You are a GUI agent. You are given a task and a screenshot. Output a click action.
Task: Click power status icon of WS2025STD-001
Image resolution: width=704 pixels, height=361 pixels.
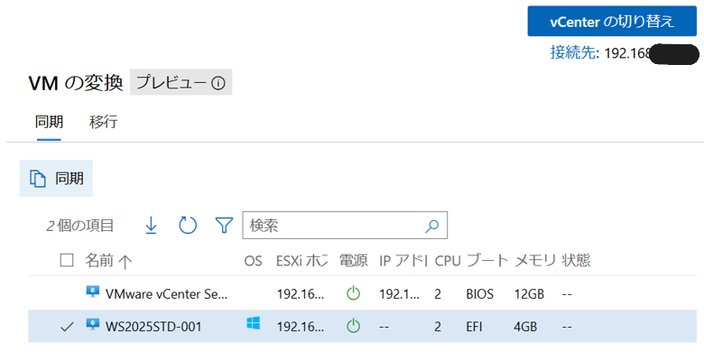(353, 326)
